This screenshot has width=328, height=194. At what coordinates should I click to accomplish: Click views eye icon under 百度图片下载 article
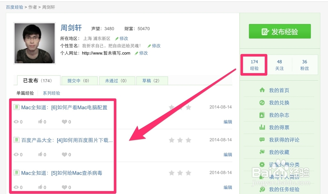16,155
